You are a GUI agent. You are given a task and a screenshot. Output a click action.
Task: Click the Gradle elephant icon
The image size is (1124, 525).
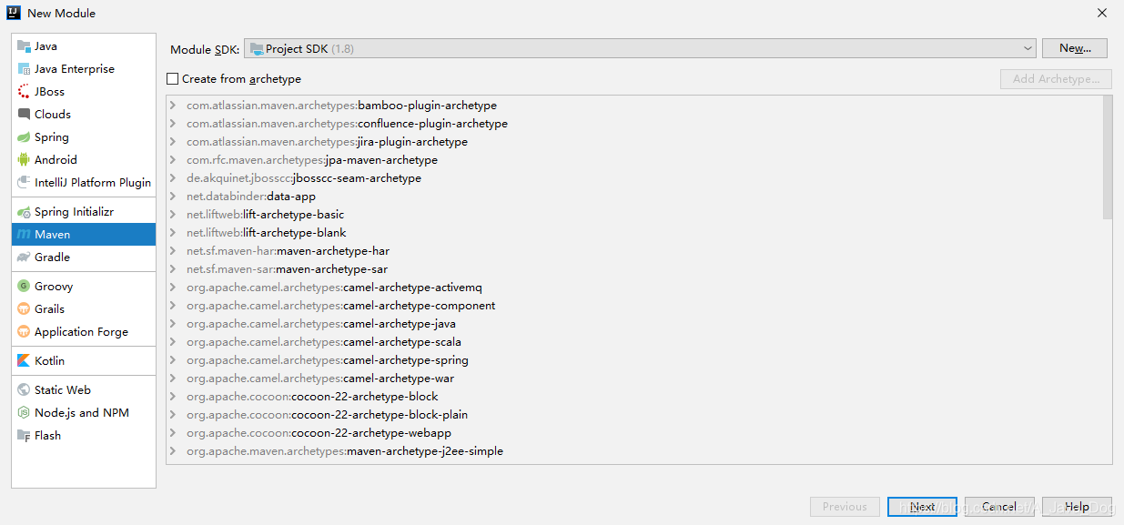(24, 257)
